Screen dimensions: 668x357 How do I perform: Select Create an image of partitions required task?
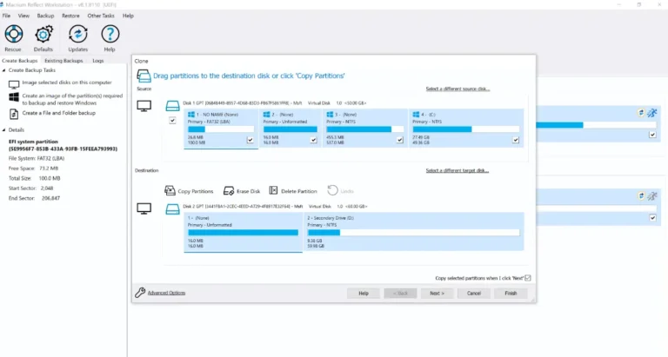[72, 99]
